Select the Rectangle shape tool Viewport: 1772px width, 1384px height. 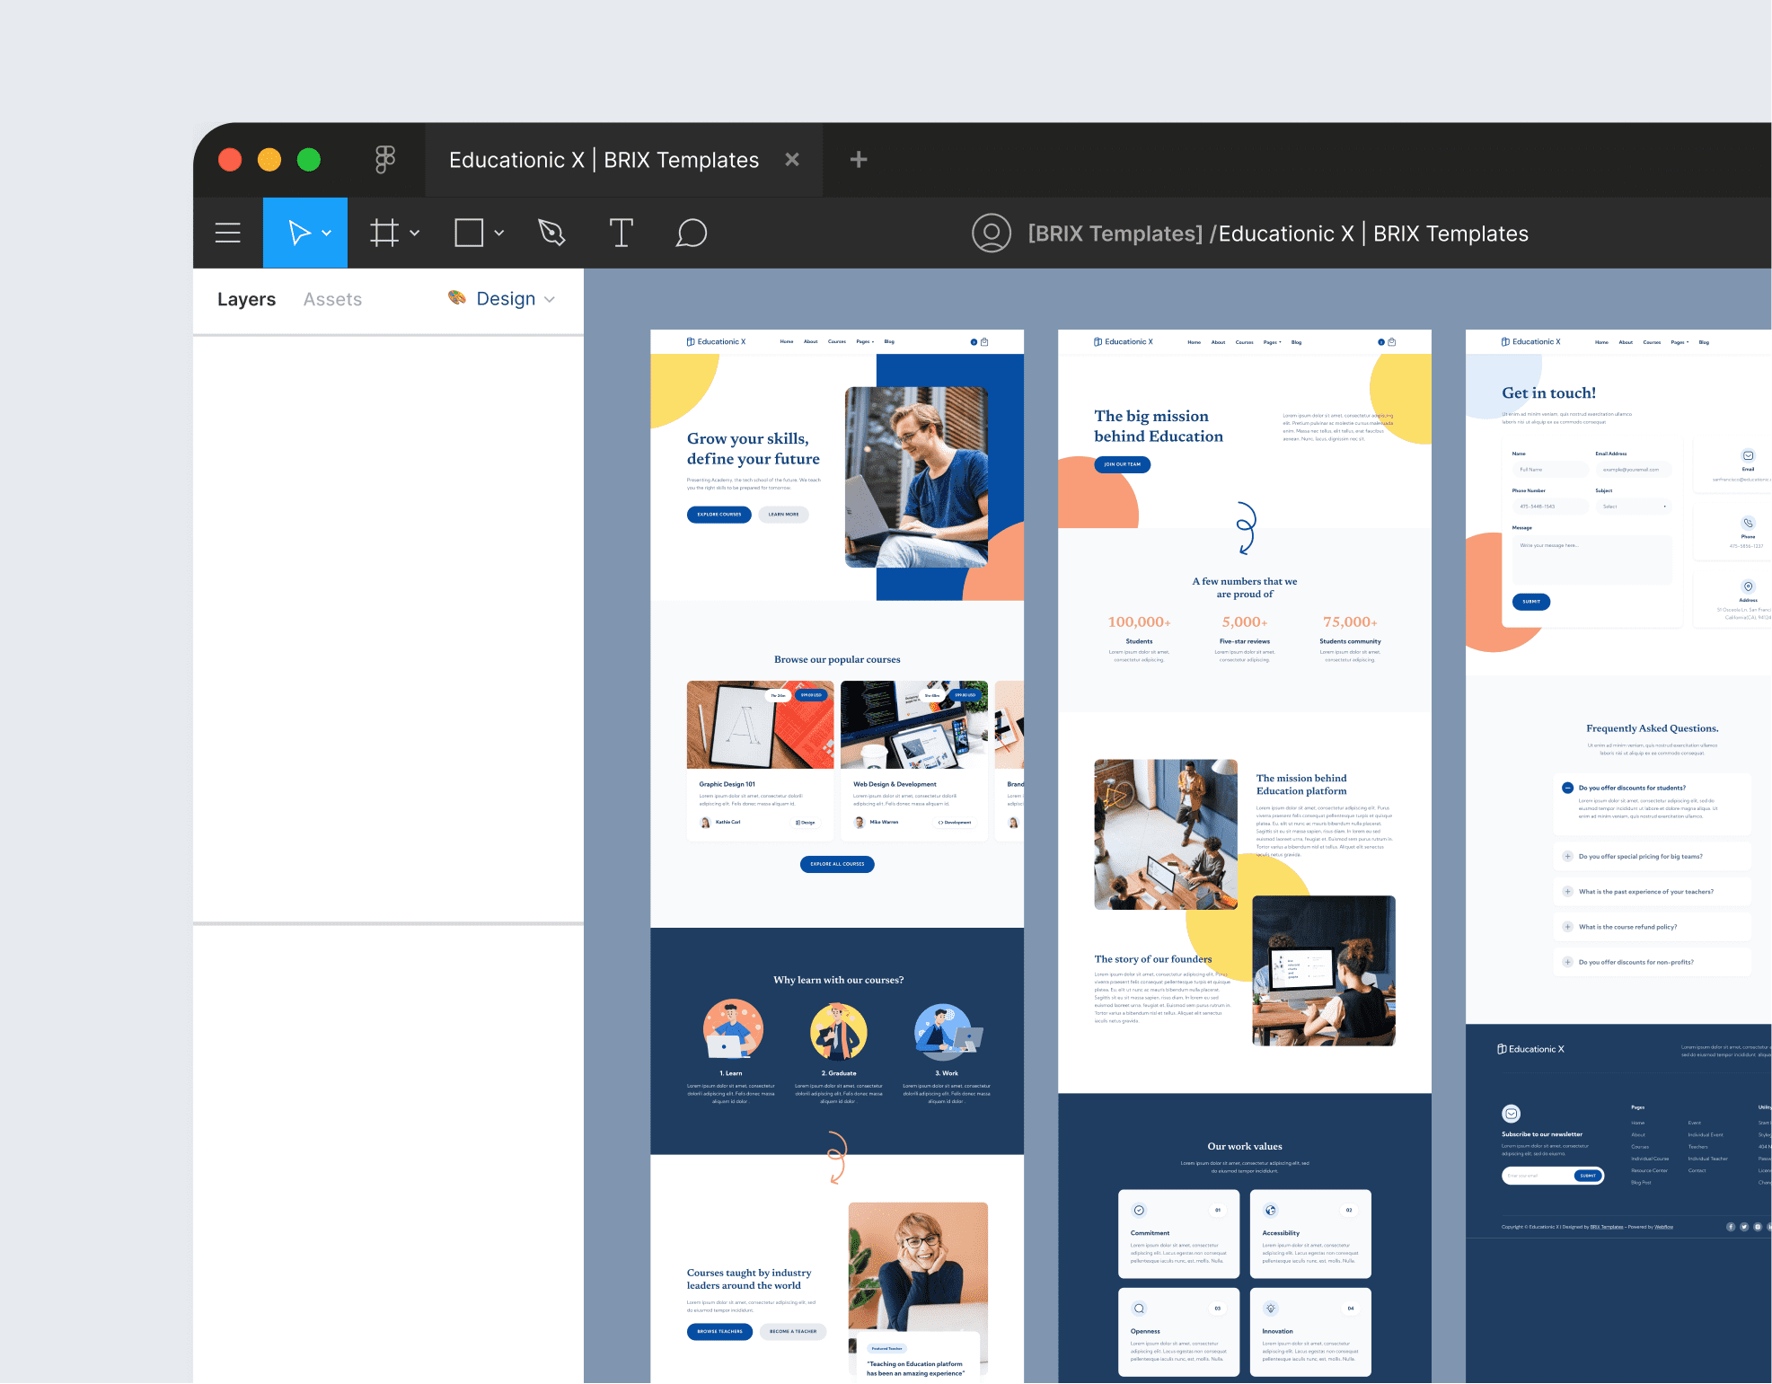tap(469, 233)
